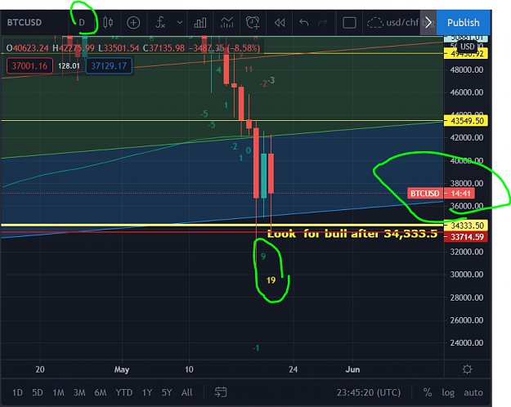Set the range to 3M
The image size is (511, 407).
pos(79,392)
